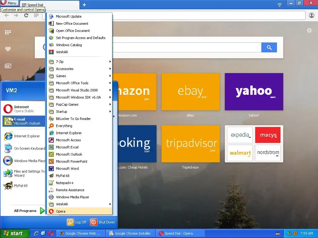Expand the Startup submenu
318x238 pixels.
[x=80, y=112]
